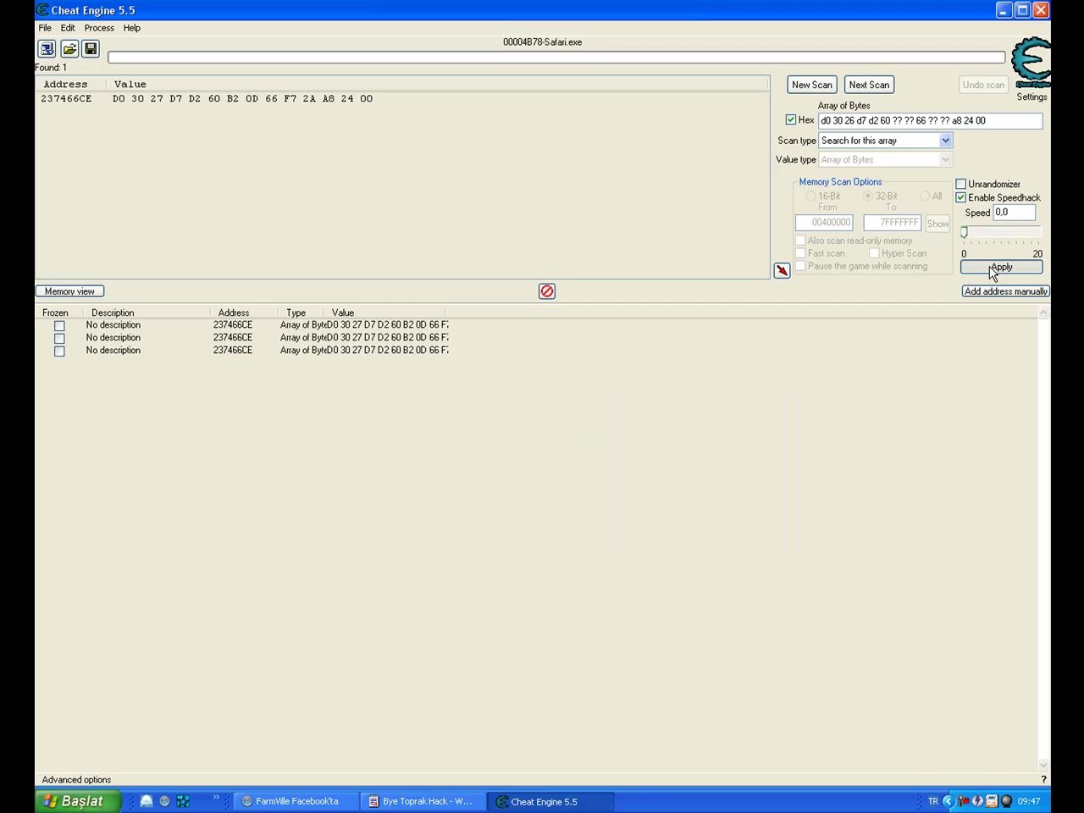Select the third No description row

coord(113,351)
